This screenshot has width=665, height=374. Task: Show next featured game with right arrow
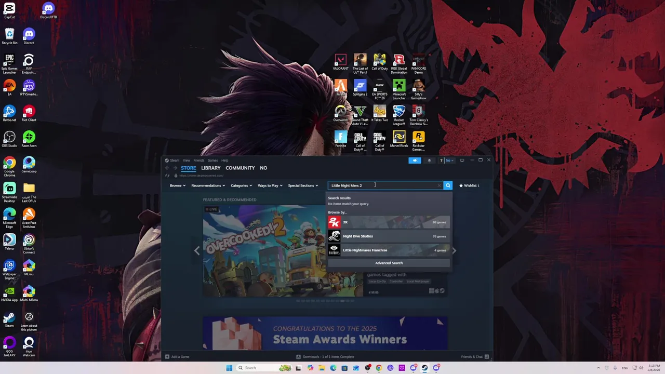pos(454,250)
